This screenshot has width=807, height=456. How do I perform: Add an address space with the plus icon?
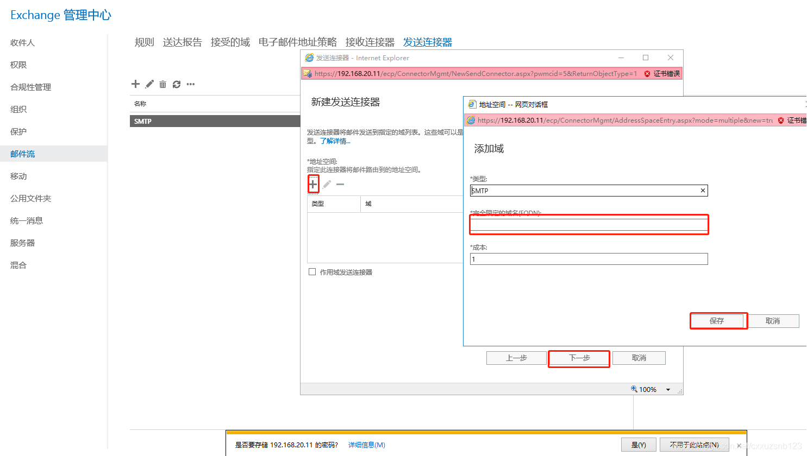pos(313,185)
